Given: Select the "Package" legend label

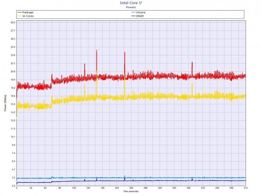Looking at the screenshot, I should coord(28,12).
